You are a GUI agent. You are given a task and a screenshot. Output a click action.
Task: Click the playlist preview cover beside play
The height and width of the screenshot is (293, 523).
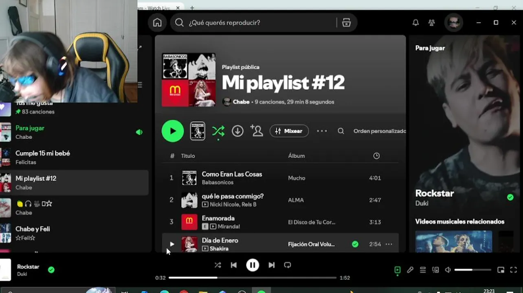click(198, 131)
